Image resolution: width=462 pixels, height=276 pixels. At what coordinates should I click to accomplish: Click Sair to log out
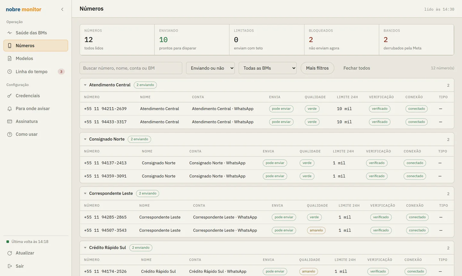pyautogui.click(x=36, y=266)
